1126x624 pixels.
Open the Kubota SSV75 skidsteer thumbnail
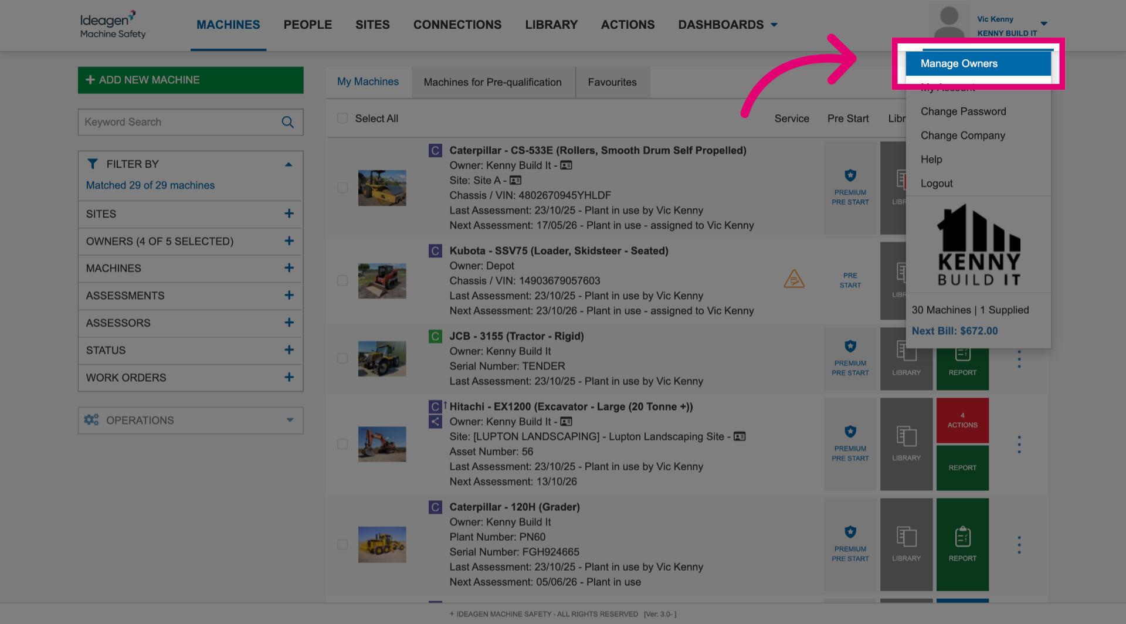tap(382, 280)
